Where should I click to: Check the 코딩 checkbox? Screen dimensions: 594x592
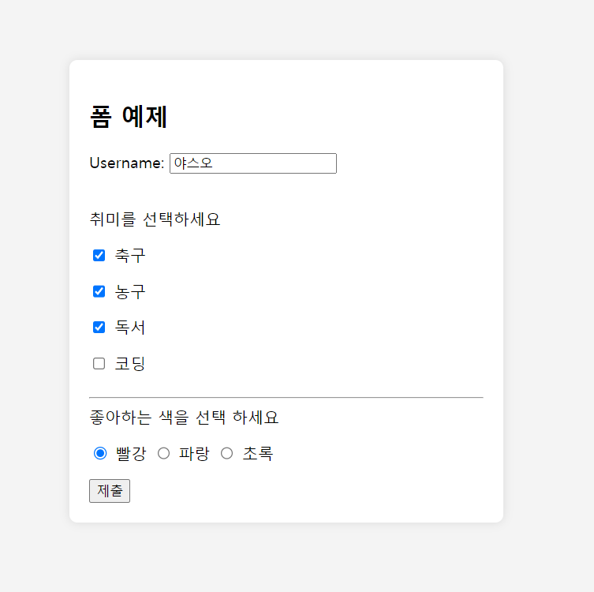coord(99,363)
